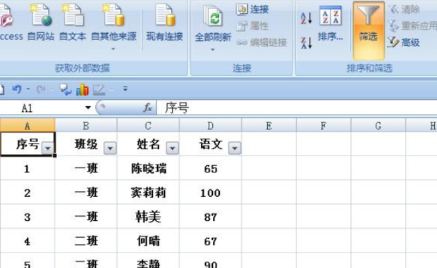The image size is (437, 268).
Task: Select cell with name 窦莉莉
Action: (x=148, y=192)
